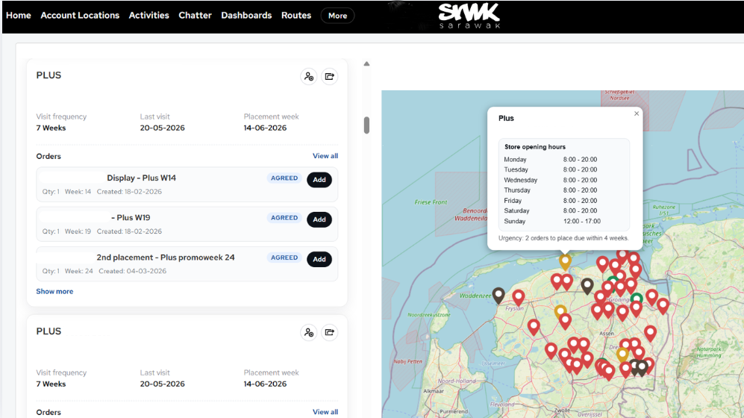Add the Plus W19 order
Viewport: 744px width, 418px height.
tap(319, 219)
